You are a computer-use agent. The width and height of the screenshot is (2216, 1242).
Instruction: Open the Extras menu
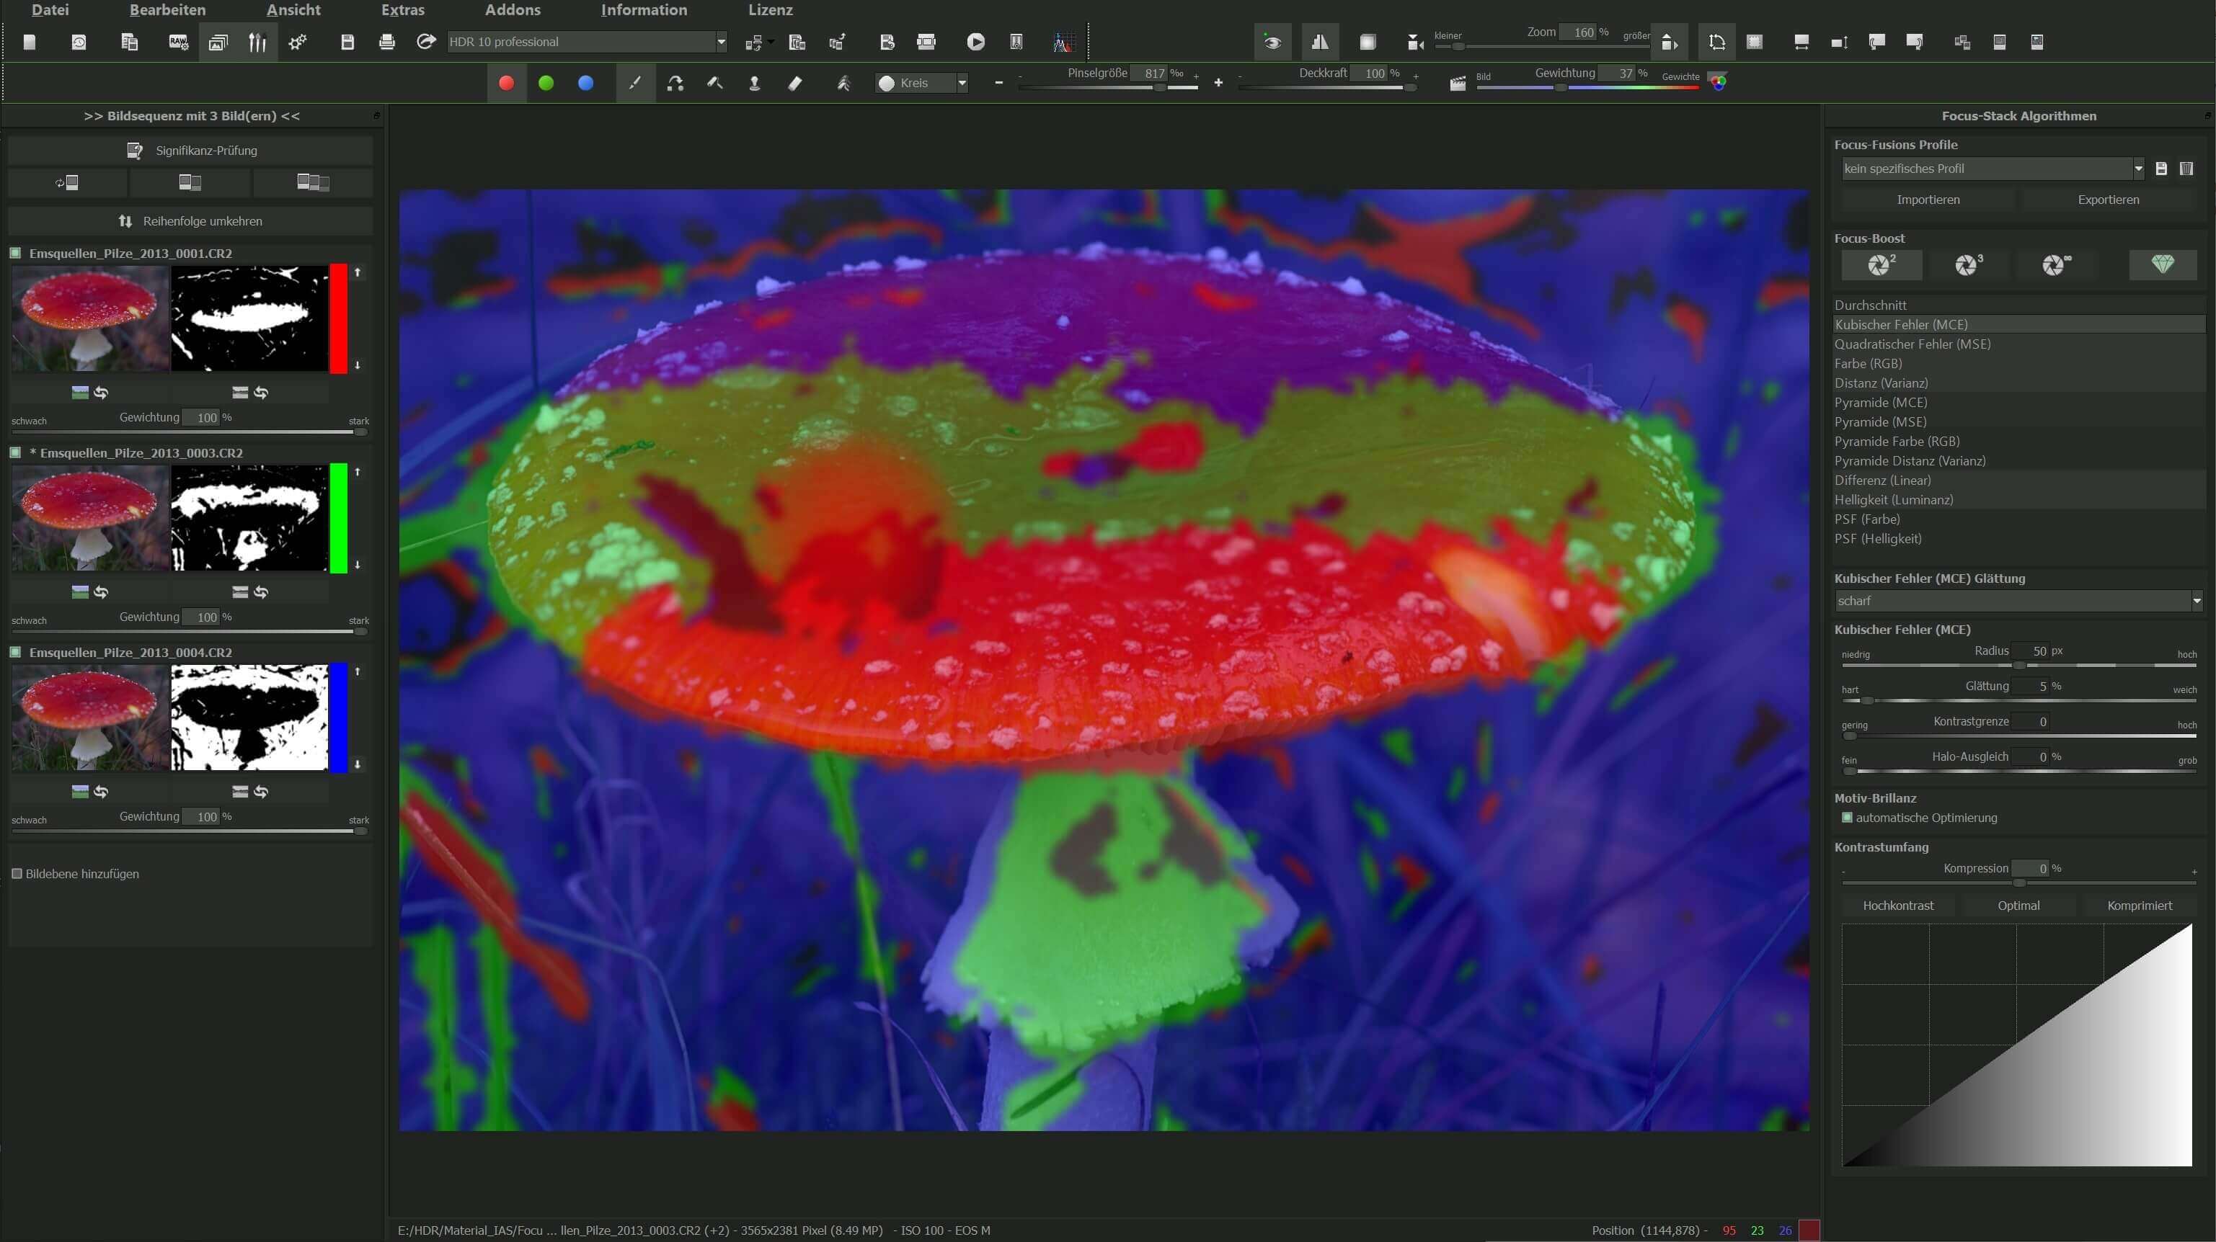coord(402,9)
